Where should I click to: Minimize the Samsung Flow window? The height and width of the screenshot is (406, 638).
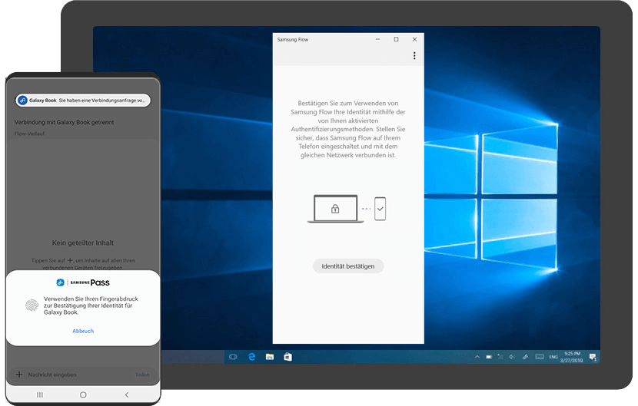pyautogui.click(x=377, y=39)
